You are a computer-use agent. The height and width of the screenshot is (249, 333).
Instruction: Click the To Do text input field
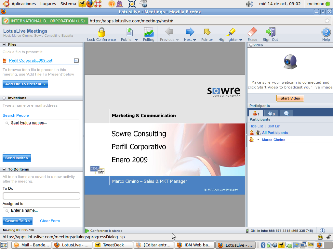(x=41, y=196)
